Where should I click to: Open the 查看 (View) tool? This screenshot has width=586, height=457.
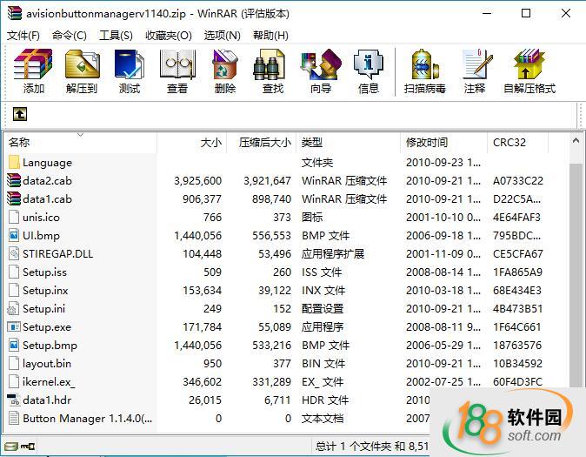click(x=177, y=71)
